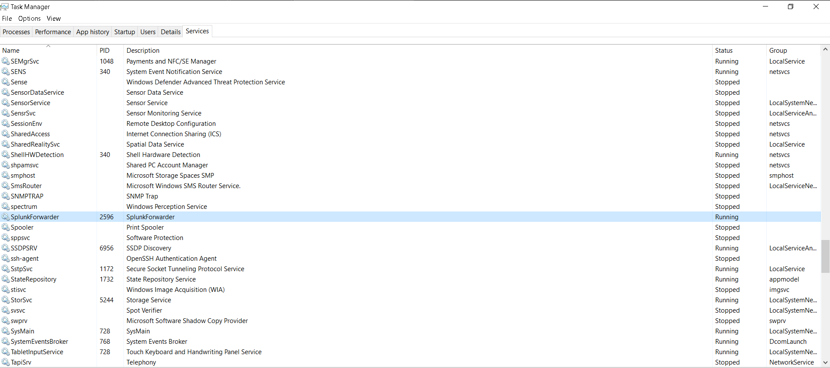
Task: Click the vertical scrollbar thumb
Action: click(825, 256)
